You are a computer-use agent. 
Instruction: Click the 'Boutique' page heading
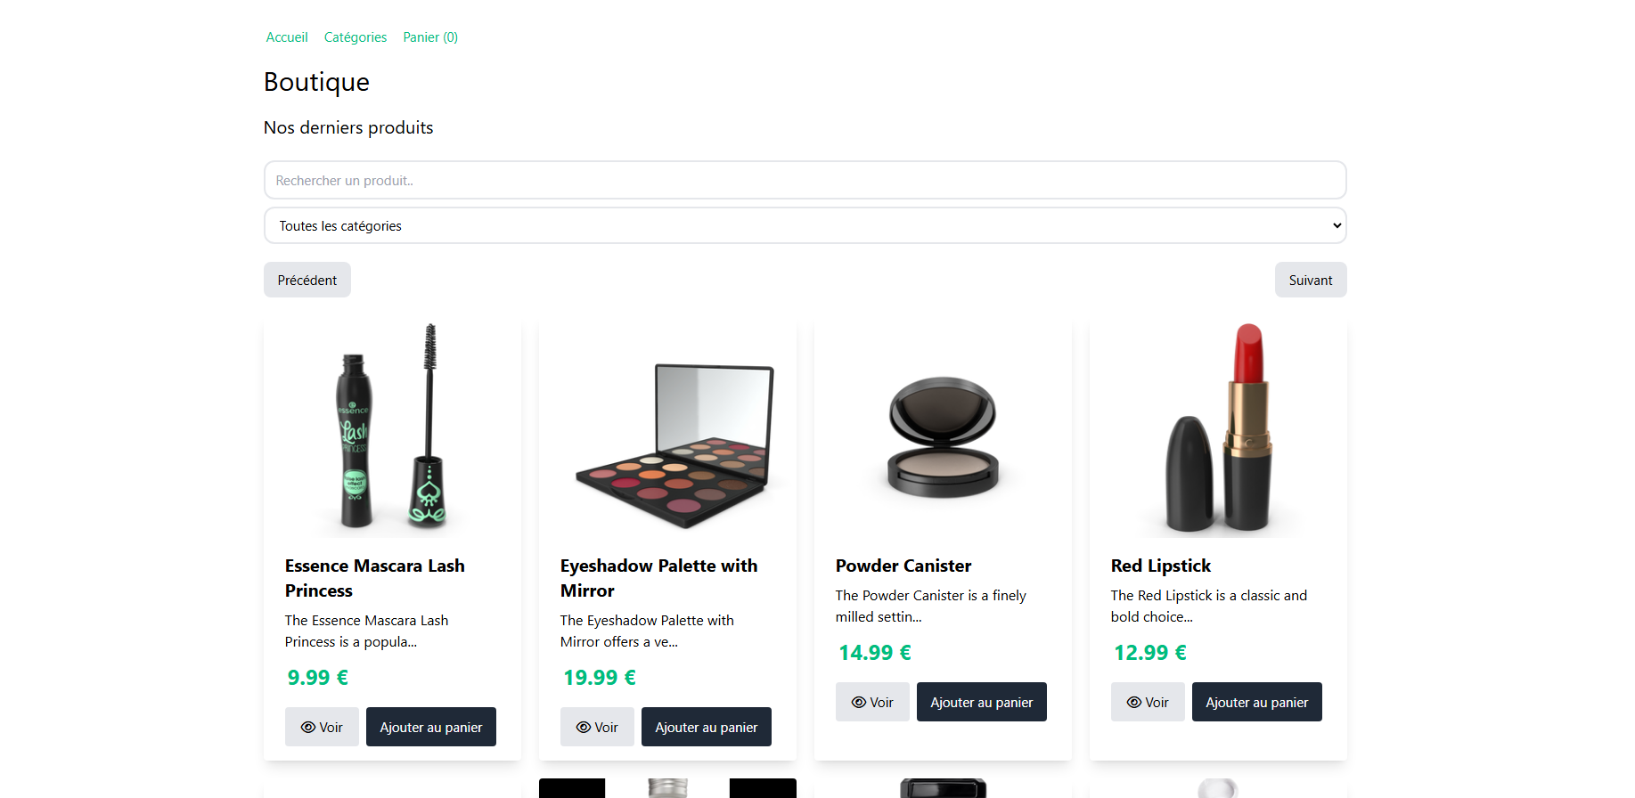pos(316,82)
